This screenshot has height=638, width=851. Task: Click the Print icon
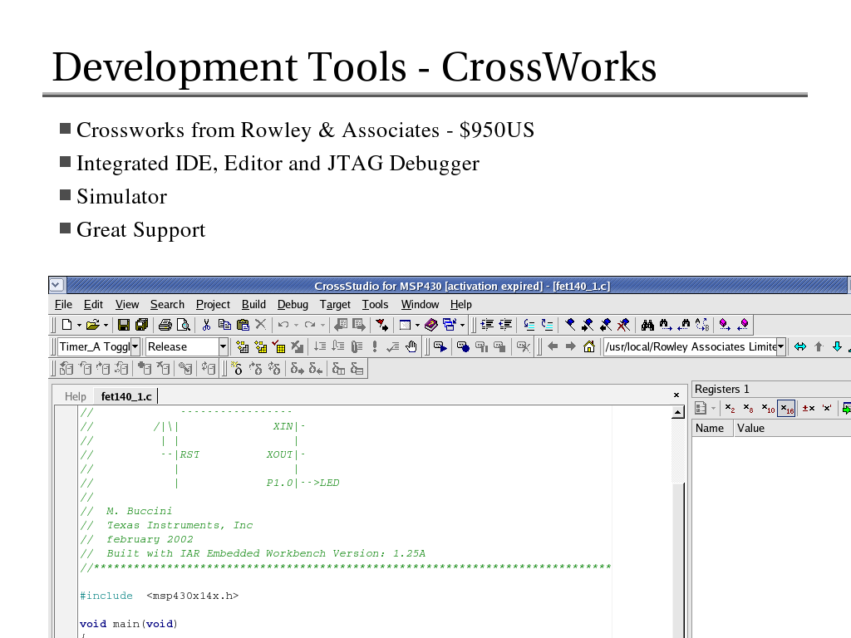point(165,325)
